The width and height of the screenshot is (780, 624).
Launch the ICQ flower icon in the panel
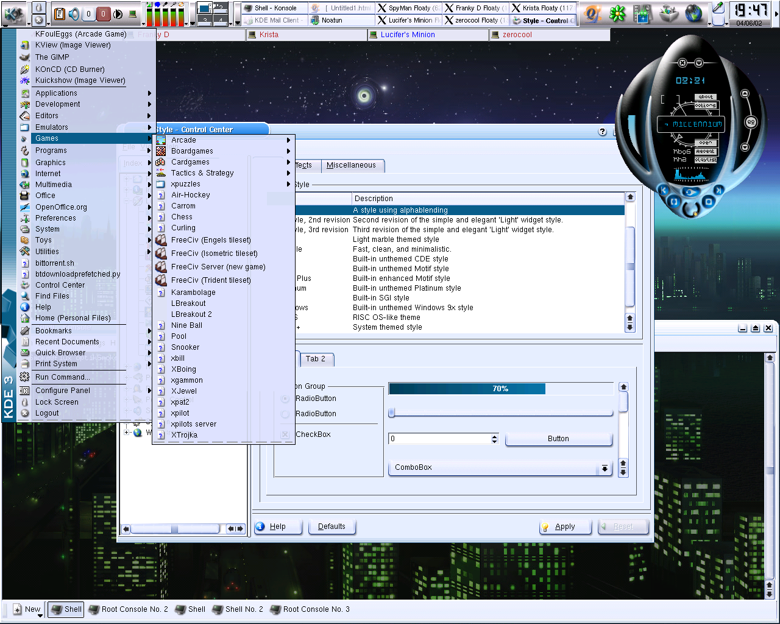point(617,13)
